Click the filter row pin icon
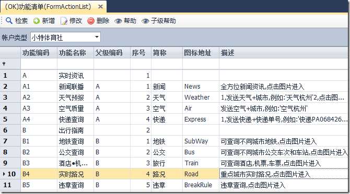 tap(4, 64)
